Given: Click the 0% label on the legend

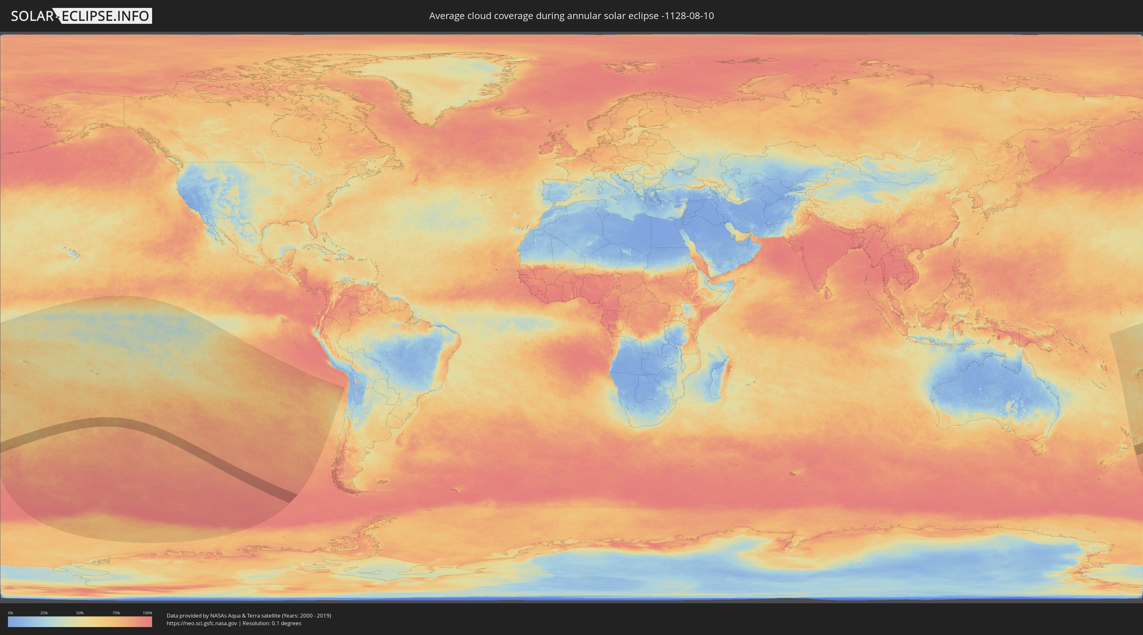Looking at the screenshot, I should (x=10, y=613).
